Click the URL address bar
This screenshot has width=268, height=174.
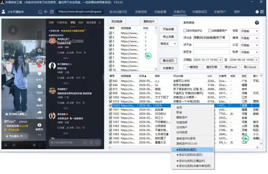tap(80, 12)
